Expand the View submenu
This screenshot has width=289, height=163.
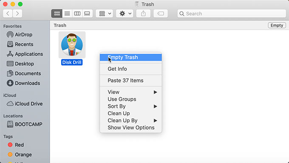point(130,92)
